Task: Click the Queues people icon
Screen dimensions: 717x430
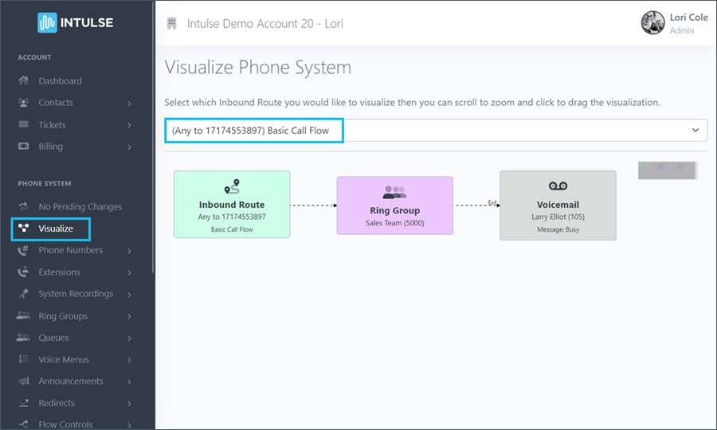Action: 23,338
